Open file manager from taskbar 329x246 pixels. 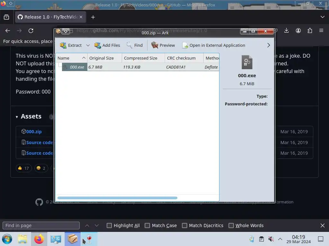(22, 239)
